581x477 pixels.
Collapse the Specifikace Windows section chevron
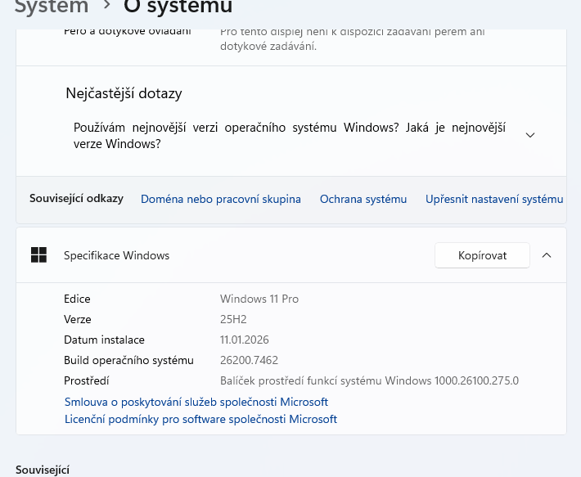click(x=547, y=255)
